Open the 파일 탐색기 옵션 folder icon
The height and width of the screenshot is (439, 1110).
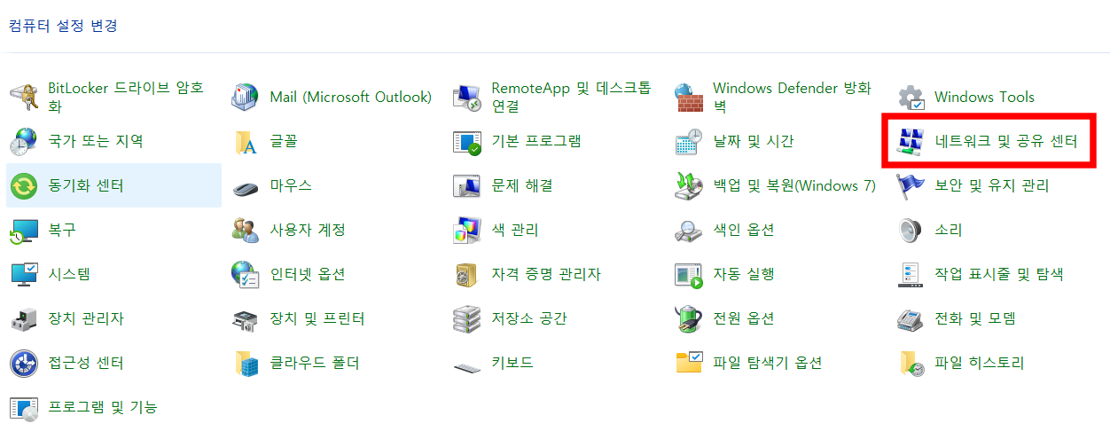point(689,363)
